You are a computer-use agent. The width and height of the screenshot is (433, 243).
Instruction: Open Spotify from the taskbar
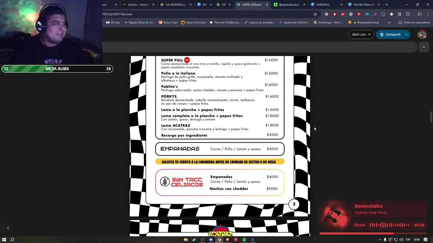(244, 240)
